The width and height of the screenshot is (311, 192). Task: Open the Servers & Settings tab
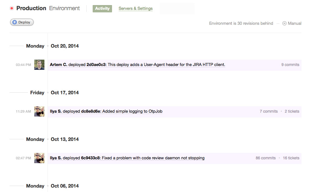click(136, 9)
